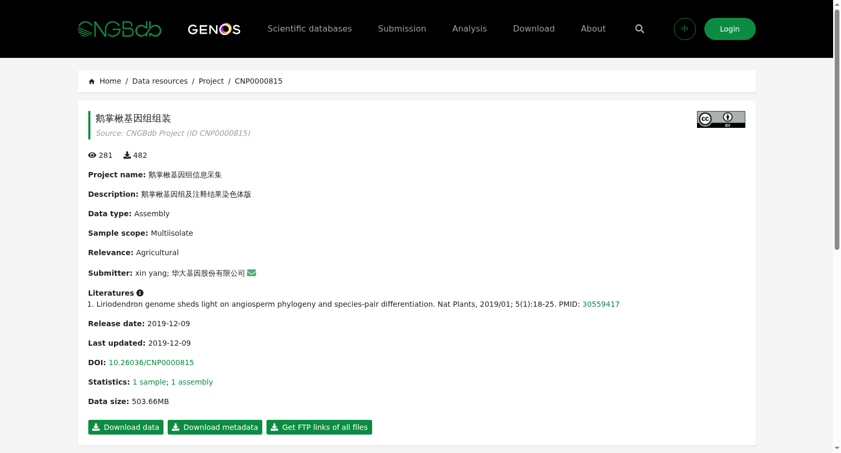
Task: Click the Literatures info icon
Action: tap(140, 293)
